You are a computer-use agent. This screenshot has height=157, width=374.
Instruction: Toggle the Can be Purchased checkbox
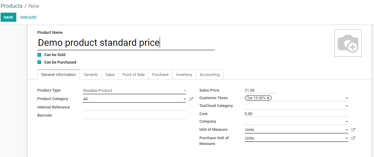click(x=39, y=62)
